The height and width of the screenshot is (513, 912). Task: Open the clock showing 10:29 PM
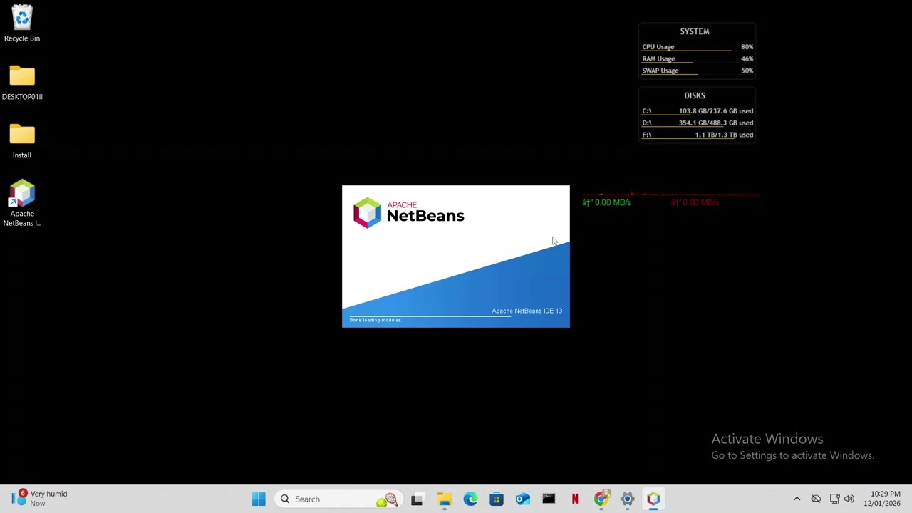tap(882, 499)
